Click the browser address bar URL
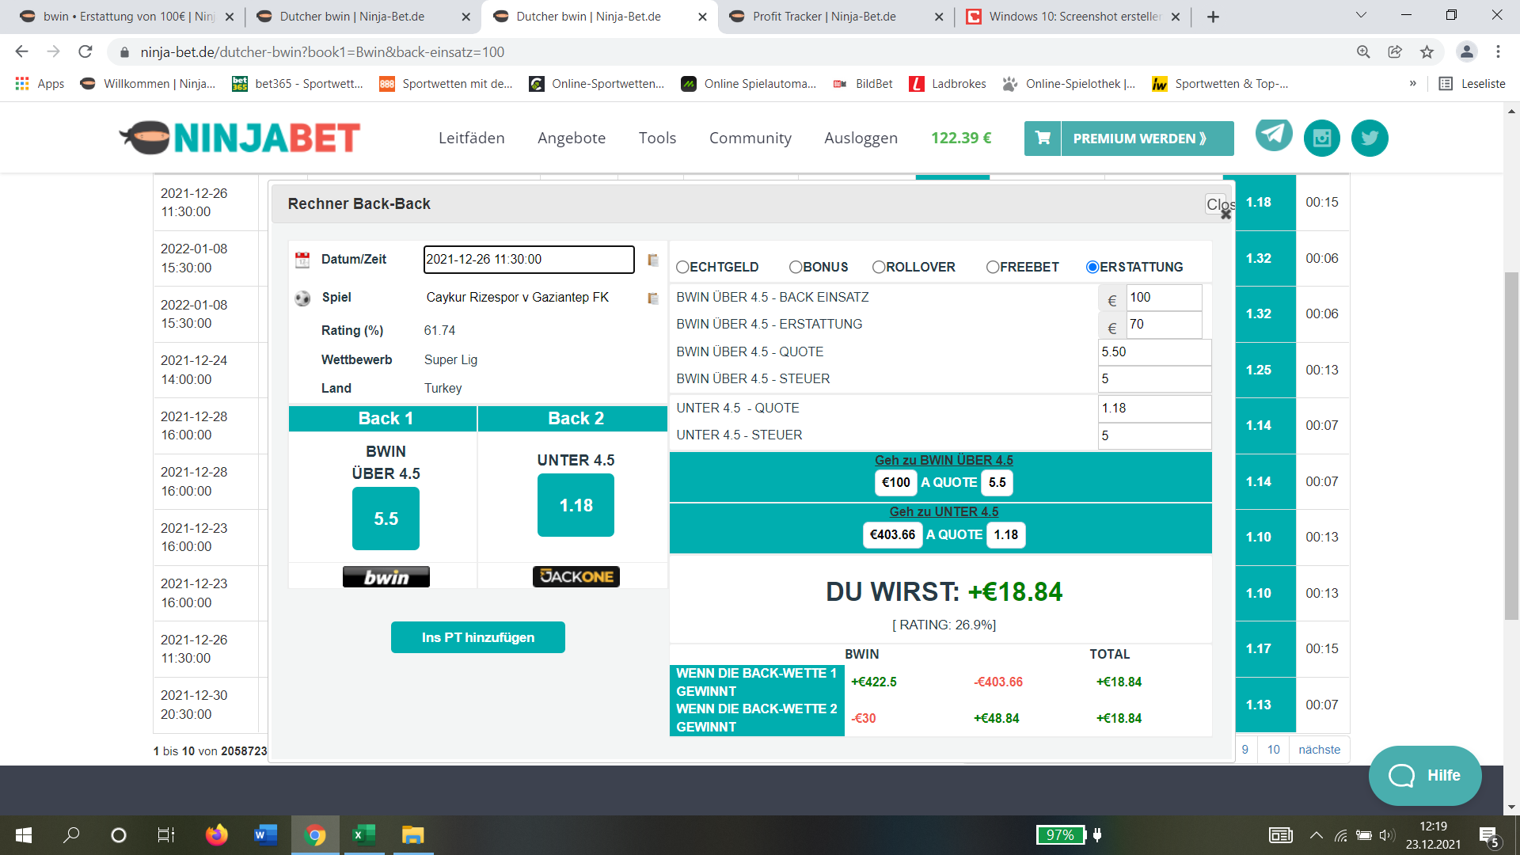Screen dimensions: 1520x855 pos(322,51)
